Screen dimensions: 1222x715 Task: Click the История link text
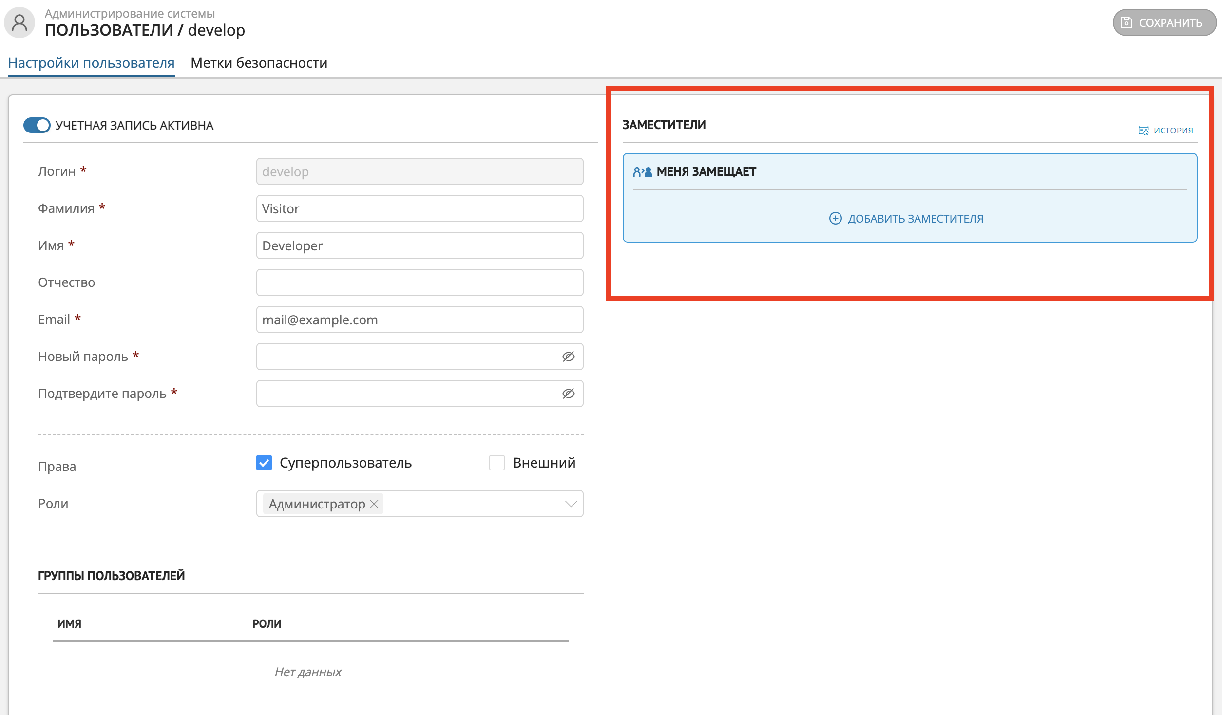[1173, 131]
